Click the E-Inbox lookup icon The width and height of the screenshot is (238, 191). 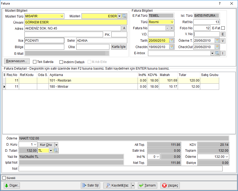[x=217, y=53]
